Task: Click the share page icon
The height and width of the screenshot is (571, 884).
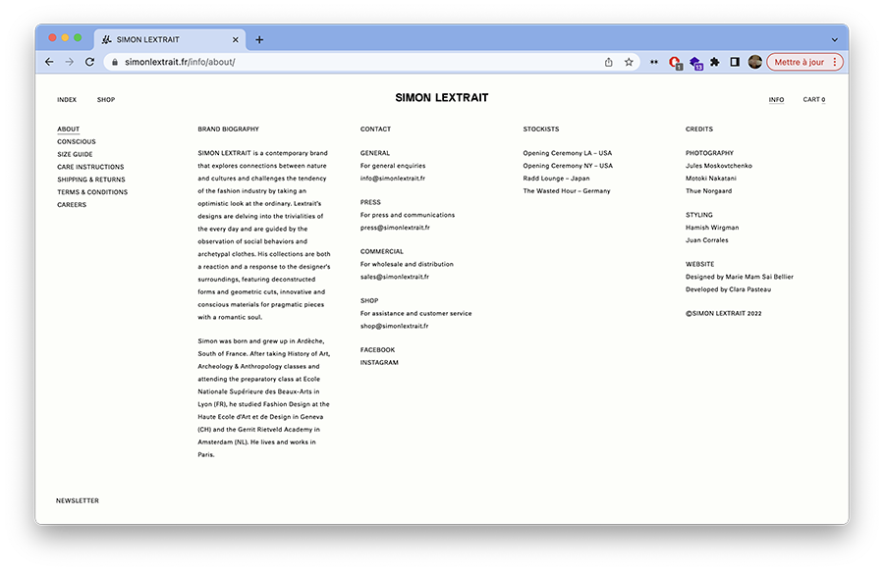Action: pos(609,62)
